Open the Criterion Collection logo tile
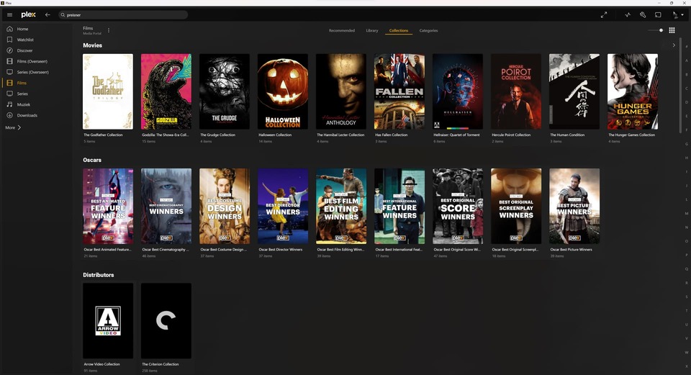The height and width of the screenshot is (375, 691). [166, 321]
